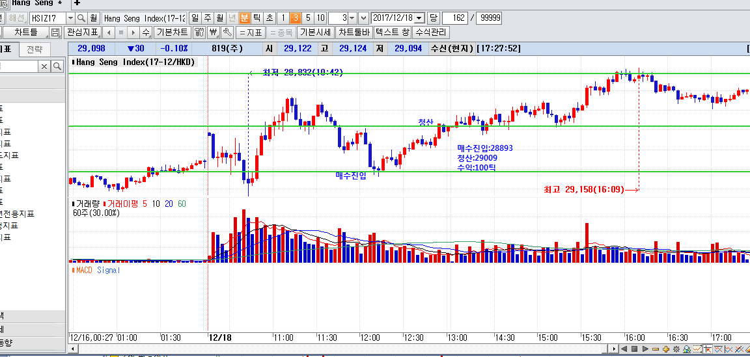
Task: Open the HSIZ17 symbol code dropdown
Action: [x=70, y=18]
